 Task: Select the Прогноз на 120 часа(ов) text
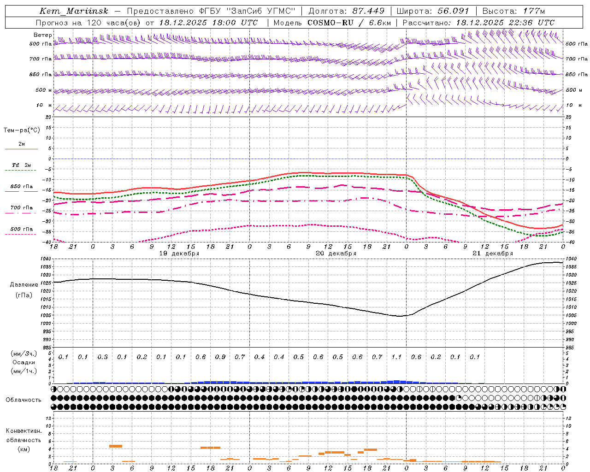point(88,23)
